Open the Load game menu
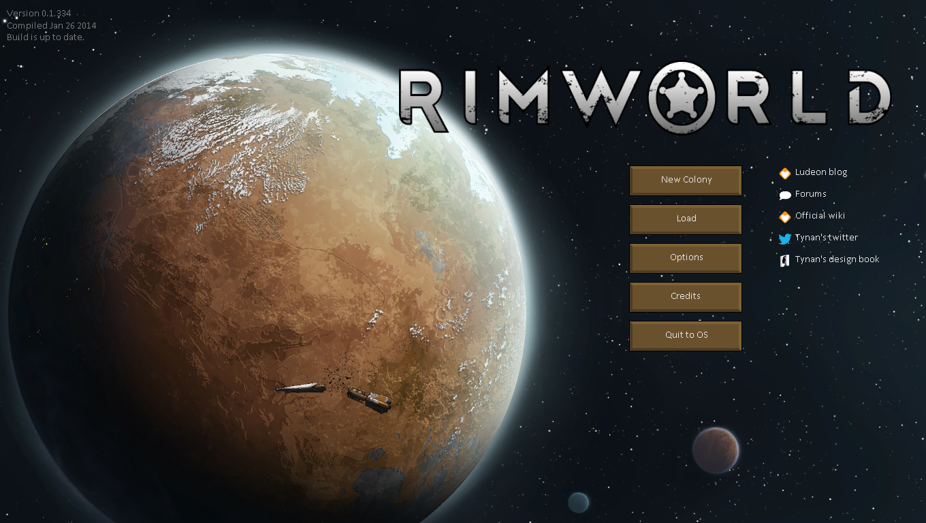The image size is (926, 523). click(686, 219)
